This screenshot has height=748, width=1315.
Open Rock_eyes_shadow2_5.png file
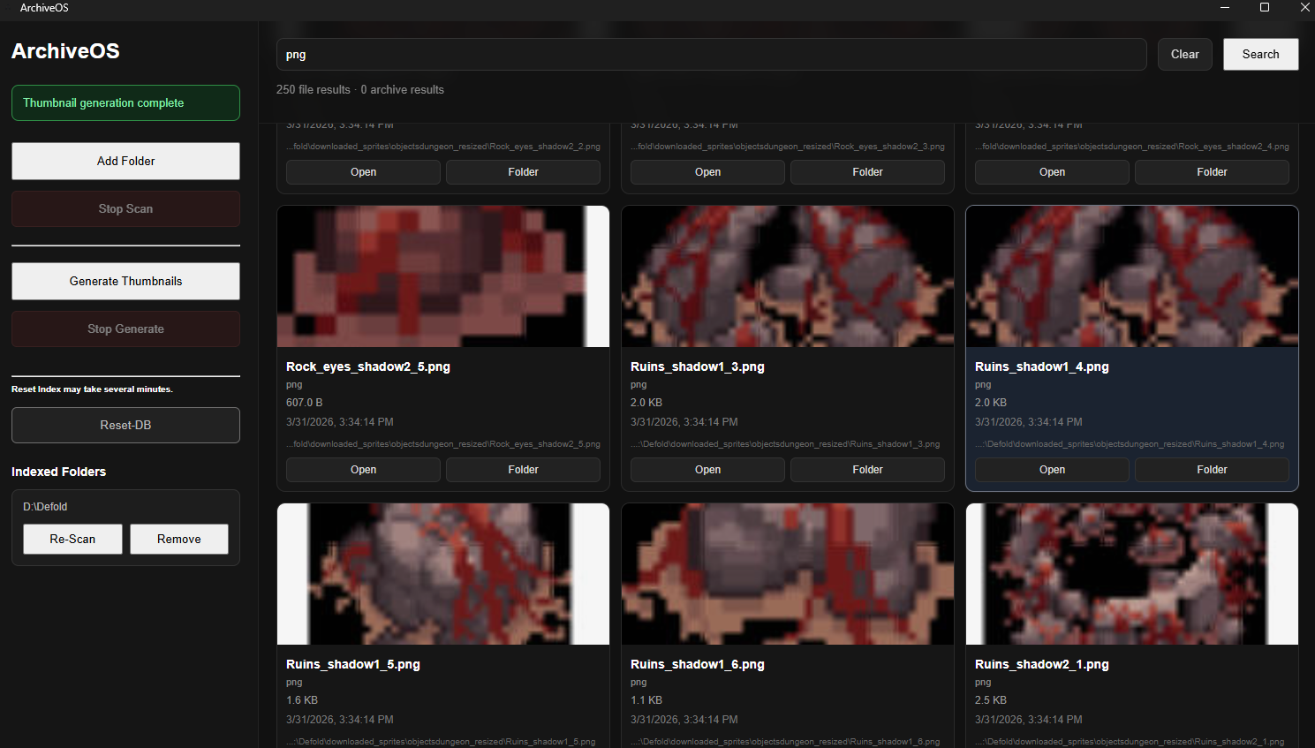coord(363,470)
